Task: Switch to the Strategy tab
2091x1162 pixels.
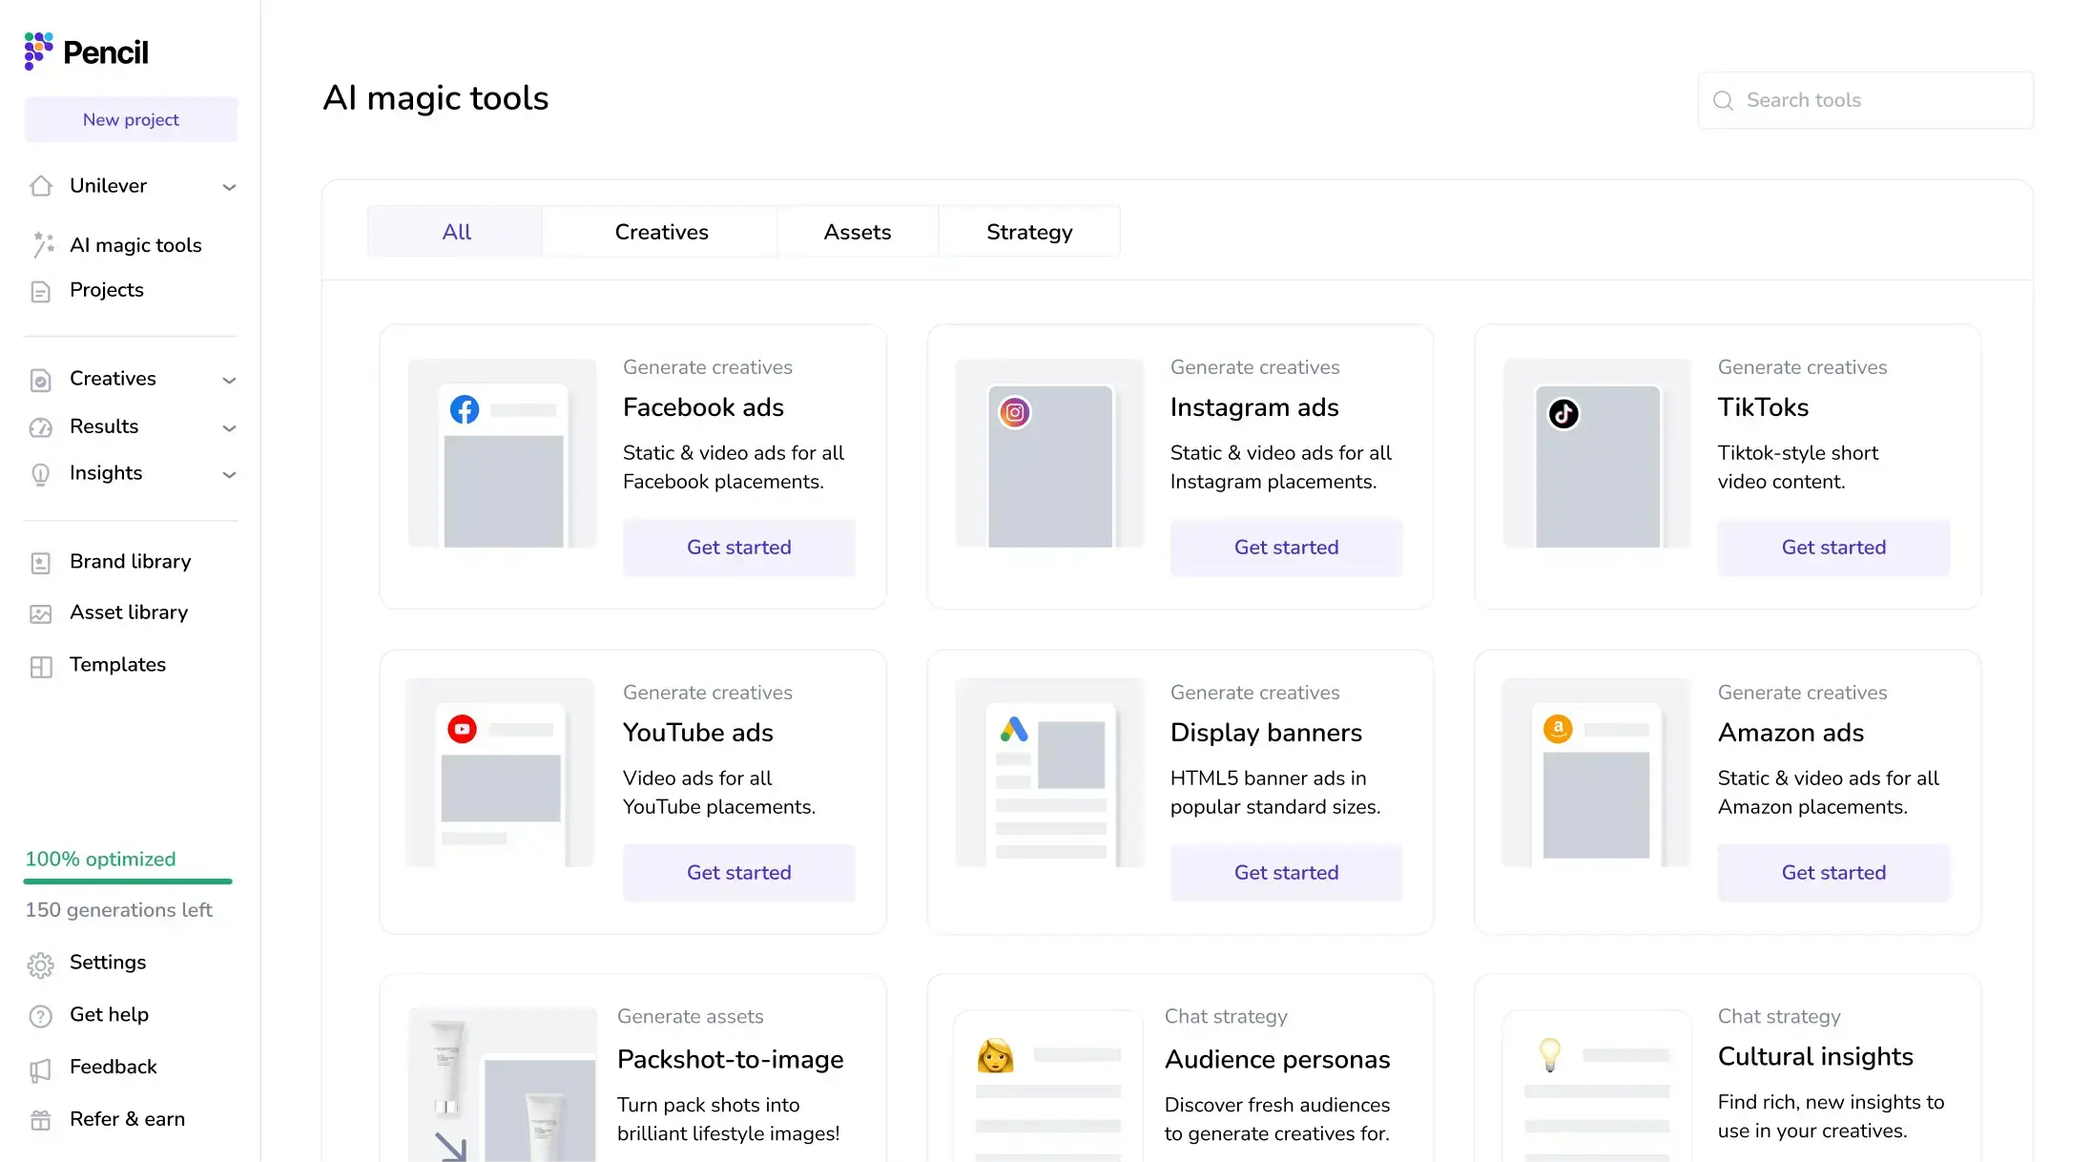Action: pos(1029,232)
